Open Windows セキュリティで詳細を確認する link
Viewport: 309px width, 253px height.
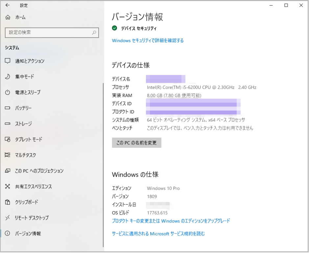coord(148,40)
